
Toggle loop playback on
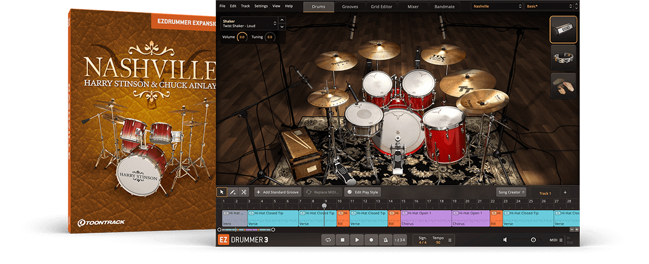point(328,240)
